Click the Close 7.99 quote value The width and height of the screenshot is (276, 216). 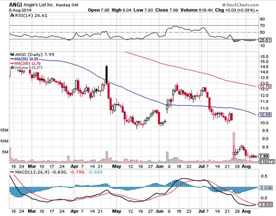[x=166, y=10]
